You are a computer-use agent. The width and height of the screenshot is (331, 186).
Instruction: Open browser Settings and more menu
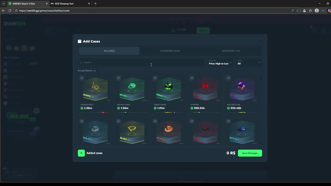323,11
